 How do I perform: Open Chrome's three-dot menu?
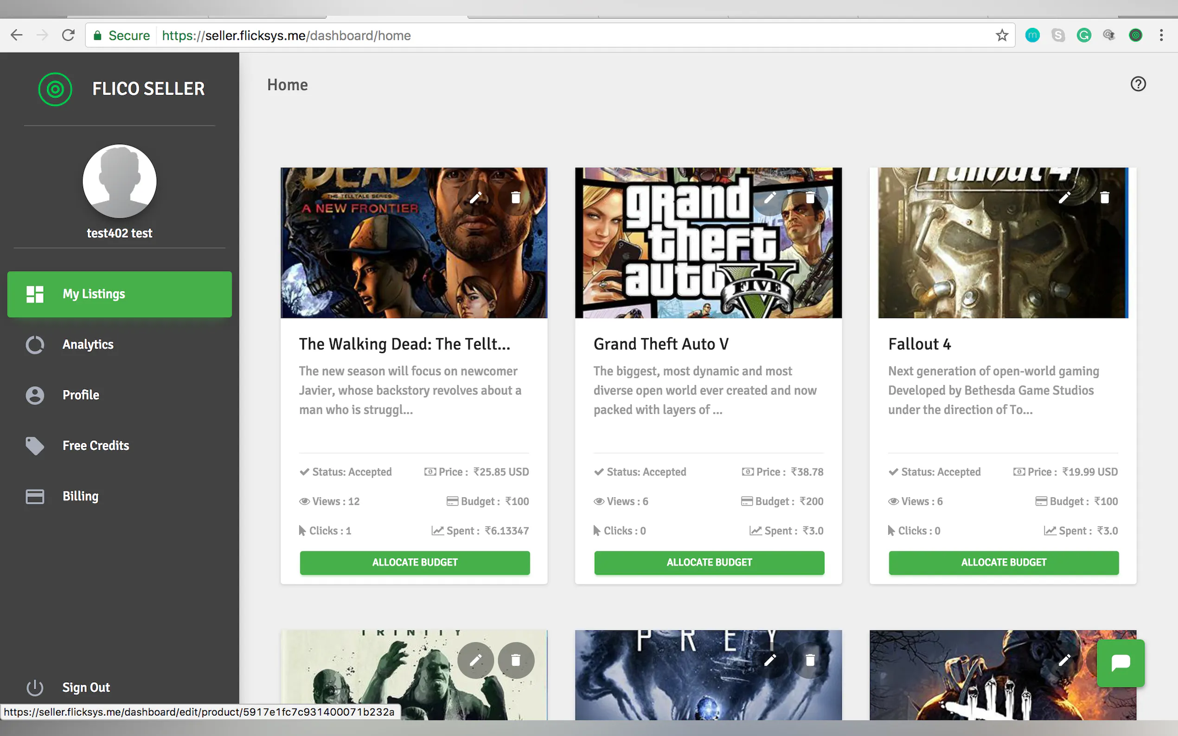click(x=1161, y=36)
